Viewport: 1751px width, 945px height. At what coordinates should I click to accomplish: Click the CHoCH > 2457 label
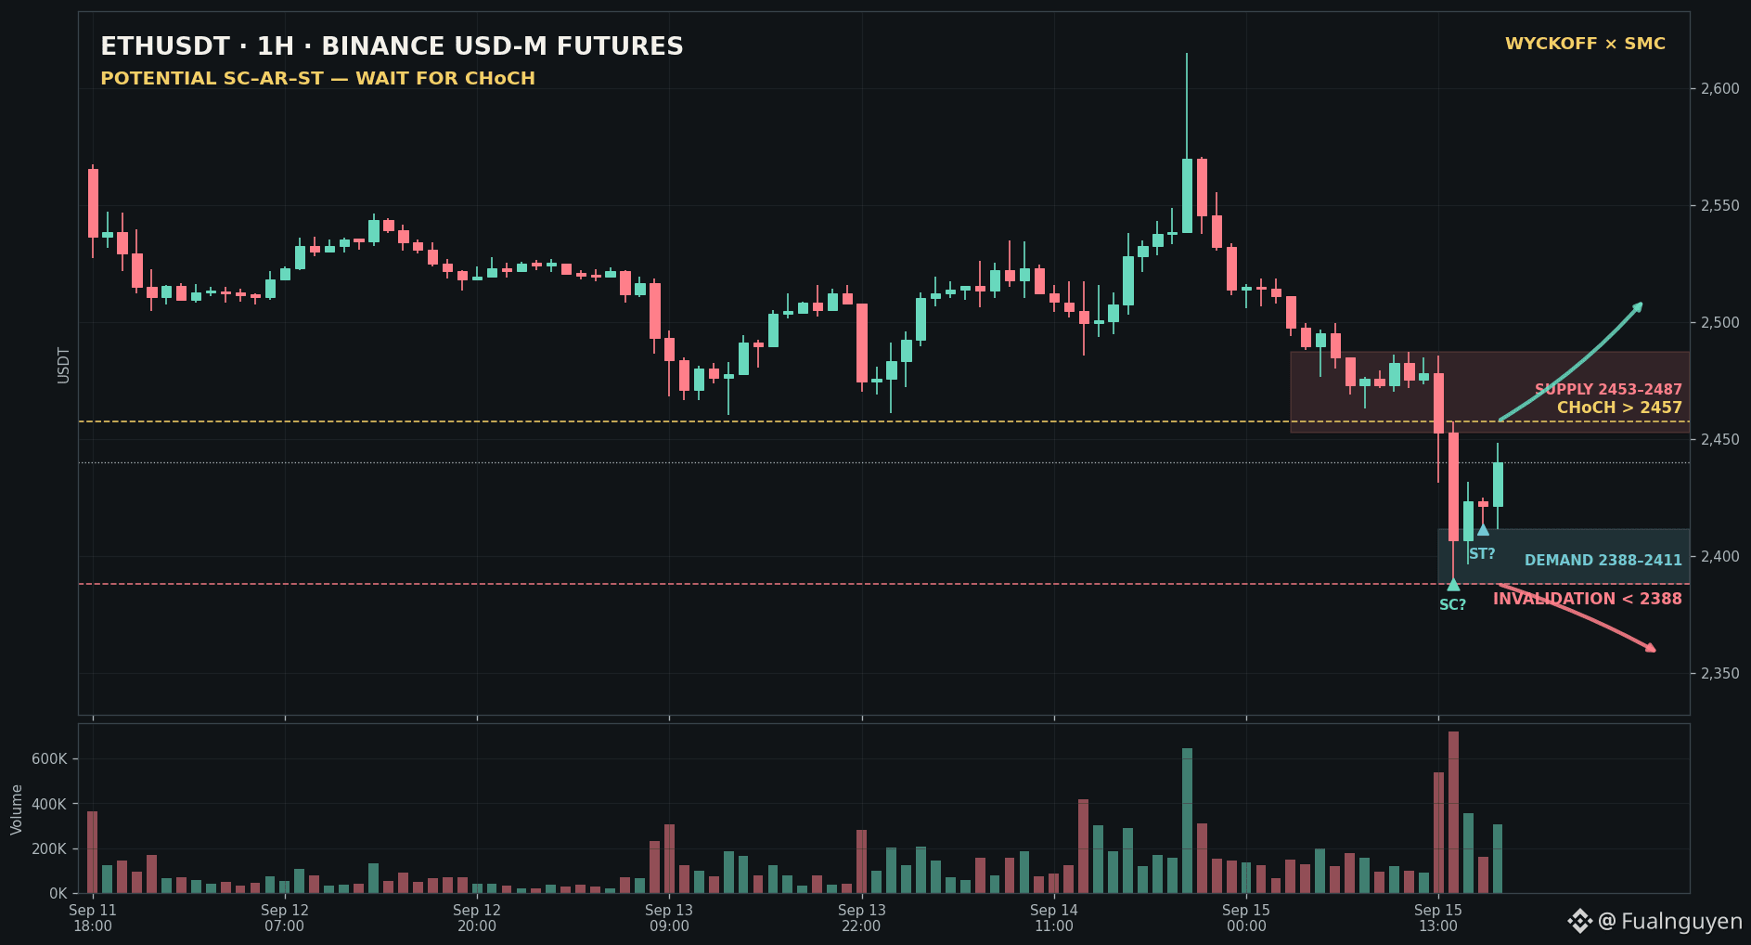[1619, 408]
